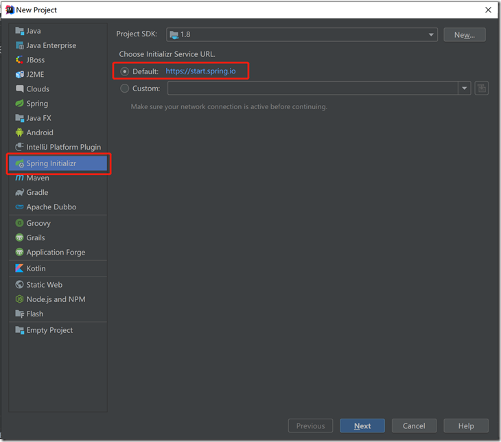
Task: Select the Gradle elephant icon
Action: click(20, 192)
